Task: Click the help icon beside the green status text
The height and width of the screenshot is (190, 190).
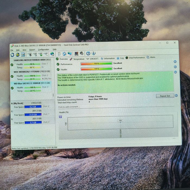Action: pos(175,72)
